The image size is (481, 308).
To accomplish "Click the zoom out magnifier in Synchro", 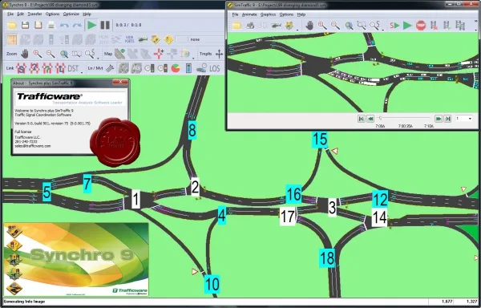I will coord(51,54).
